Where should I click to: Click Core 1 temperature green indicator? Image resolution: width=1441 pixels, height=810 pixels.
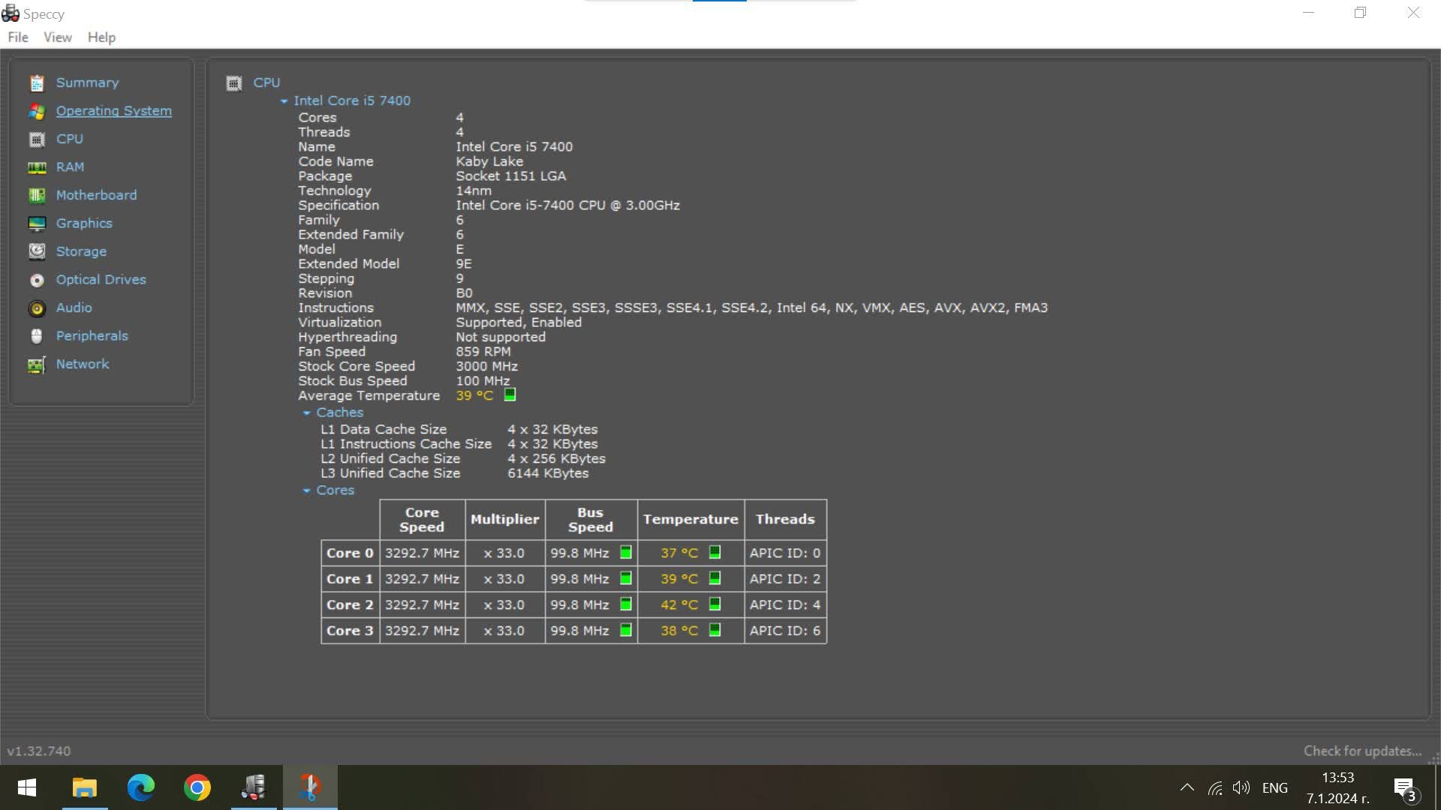click(x=714, y=578)
